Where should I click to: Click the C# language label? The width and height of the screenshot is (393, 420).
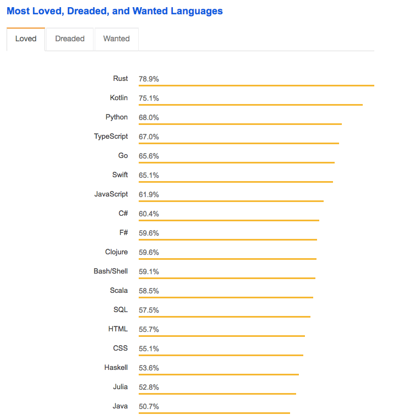[x=123, y=214]
